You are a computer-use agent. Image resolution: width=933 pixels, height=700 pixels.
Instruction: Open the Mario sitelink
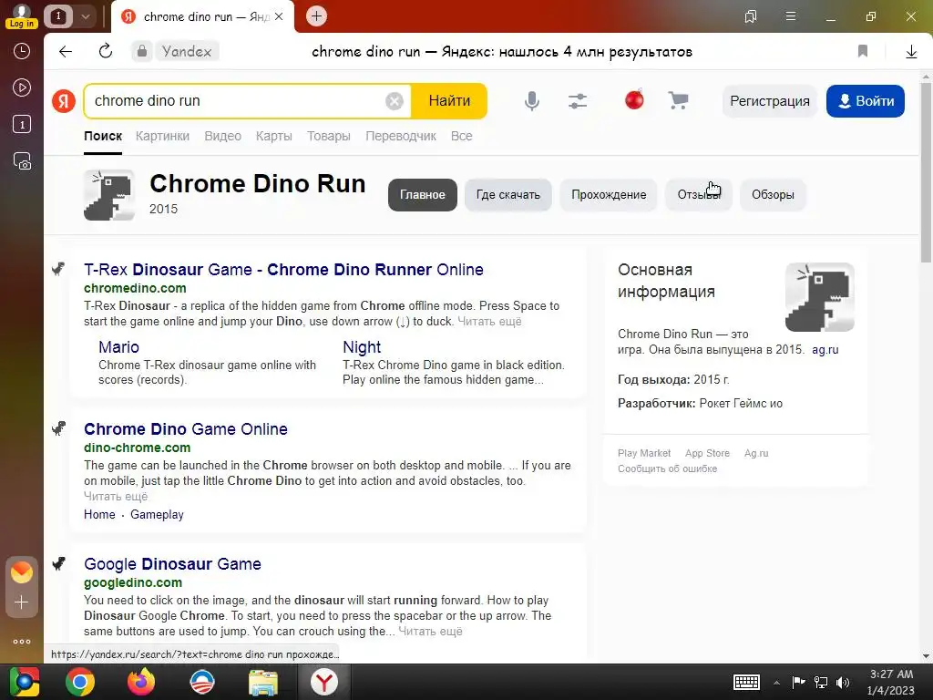(x=118, y=347)
